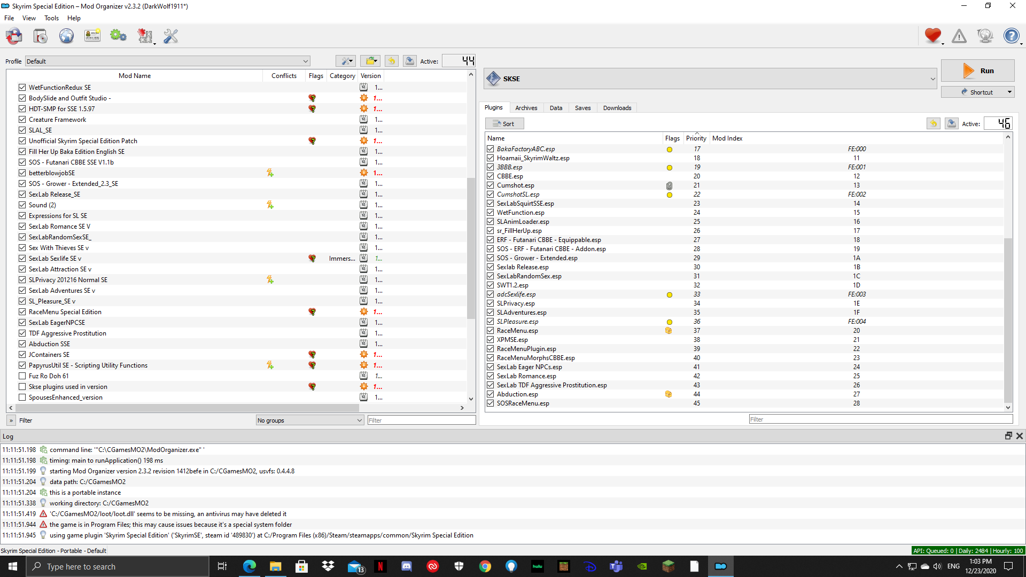Switch to the Data tab
The image size is (1026, 577).
(556, 108)
